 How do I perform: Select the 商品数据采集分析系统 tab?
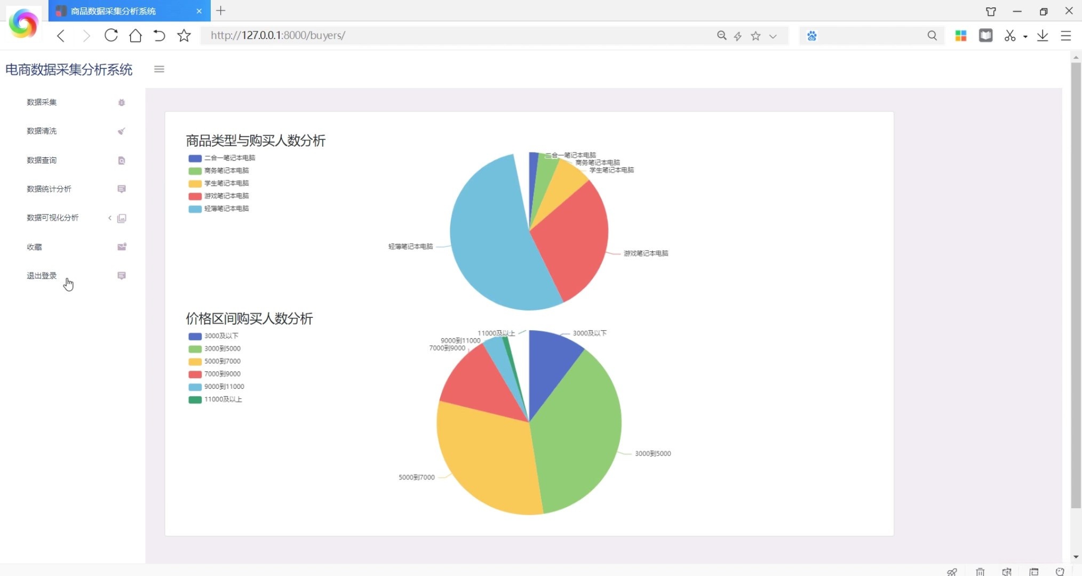113,11
